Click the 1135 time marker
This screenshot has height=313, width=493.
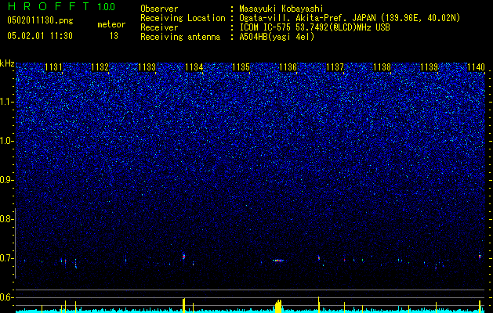[241, 67]
